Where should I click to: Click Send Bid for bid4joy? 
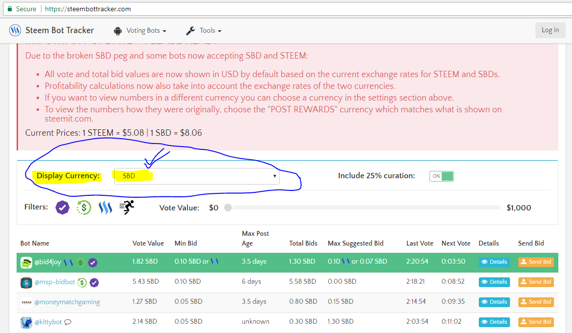coord(536,262)
